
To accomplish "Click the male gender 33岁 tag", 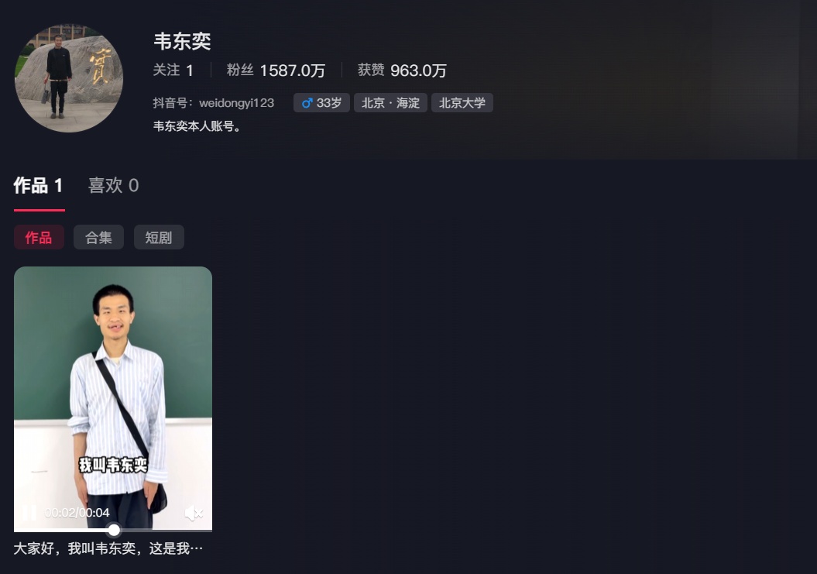I will 321,103.
